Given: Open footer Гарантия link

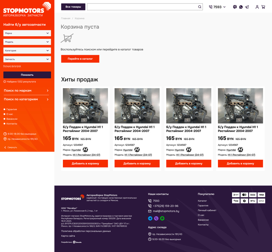Looking at the screenshot, I should point(203,205).
